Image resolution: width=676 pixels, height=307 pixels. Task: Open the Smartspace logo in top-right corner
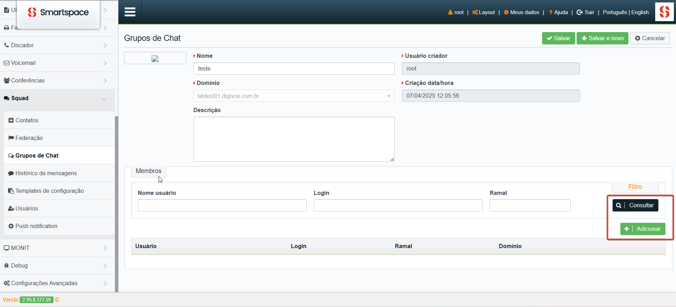coord(664,12)
